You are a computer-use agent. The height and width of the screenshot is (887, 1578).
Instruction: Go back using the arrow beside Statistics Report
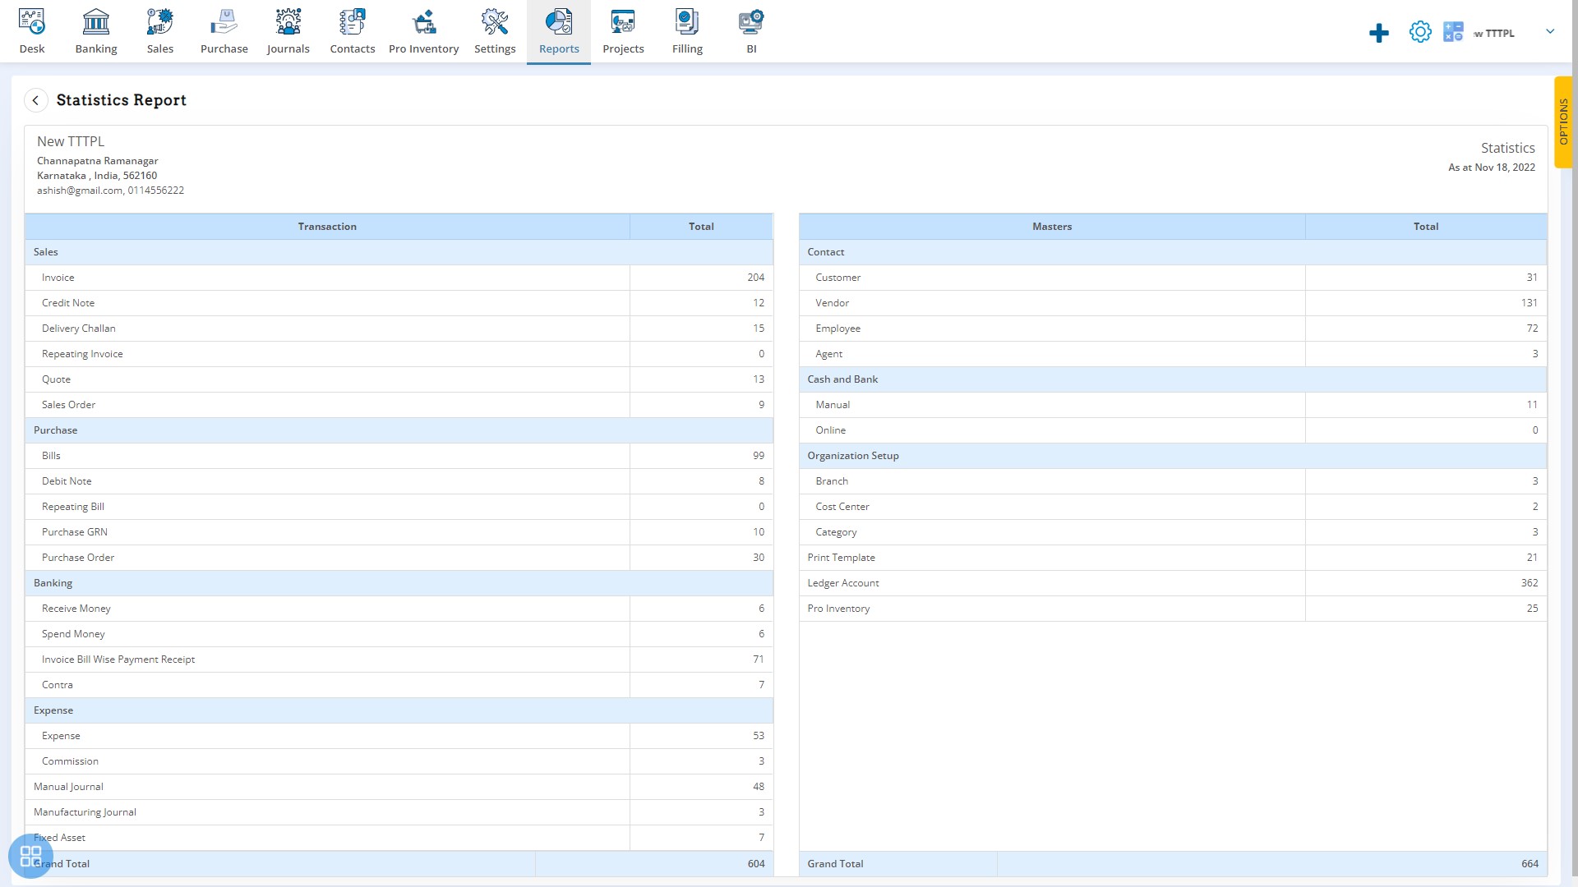click(35, 100)
